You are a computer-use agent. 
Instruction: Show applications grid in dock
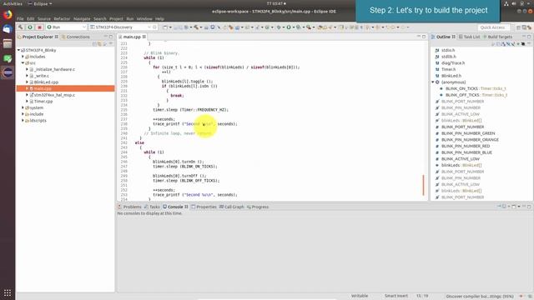(x=8, y=292)
